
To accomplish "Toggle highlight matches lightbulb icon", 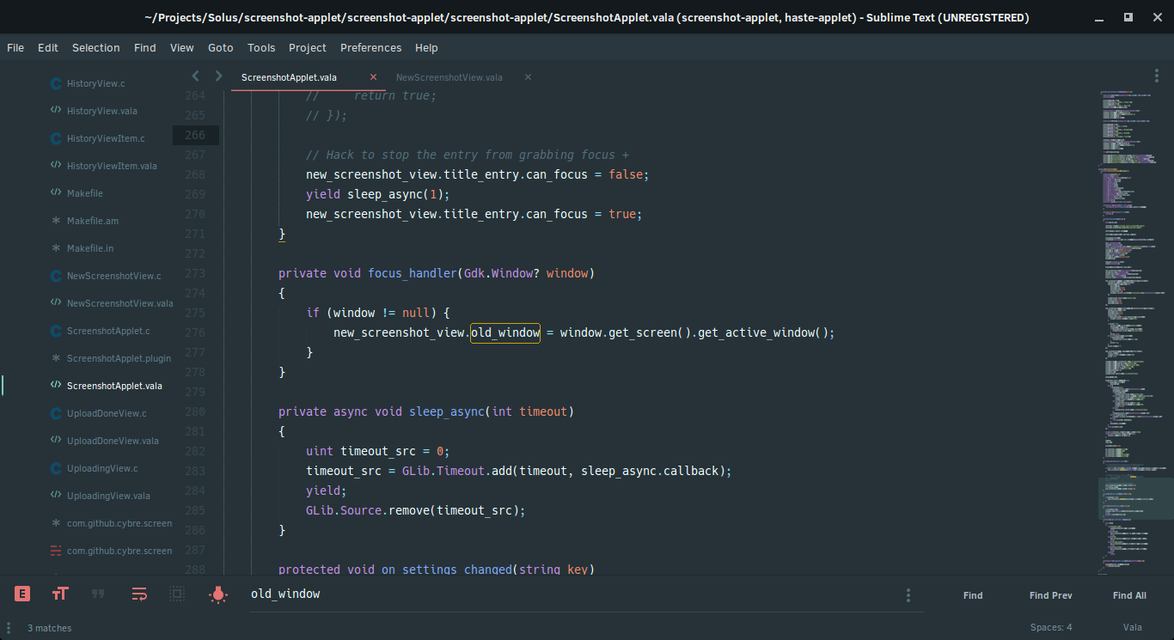I will [x=218, y=594].
